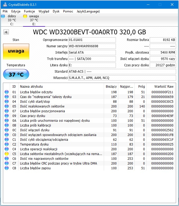Click the ID column header
The height and width of the screenshot is (206, 179).
click(x=14, y=86)
